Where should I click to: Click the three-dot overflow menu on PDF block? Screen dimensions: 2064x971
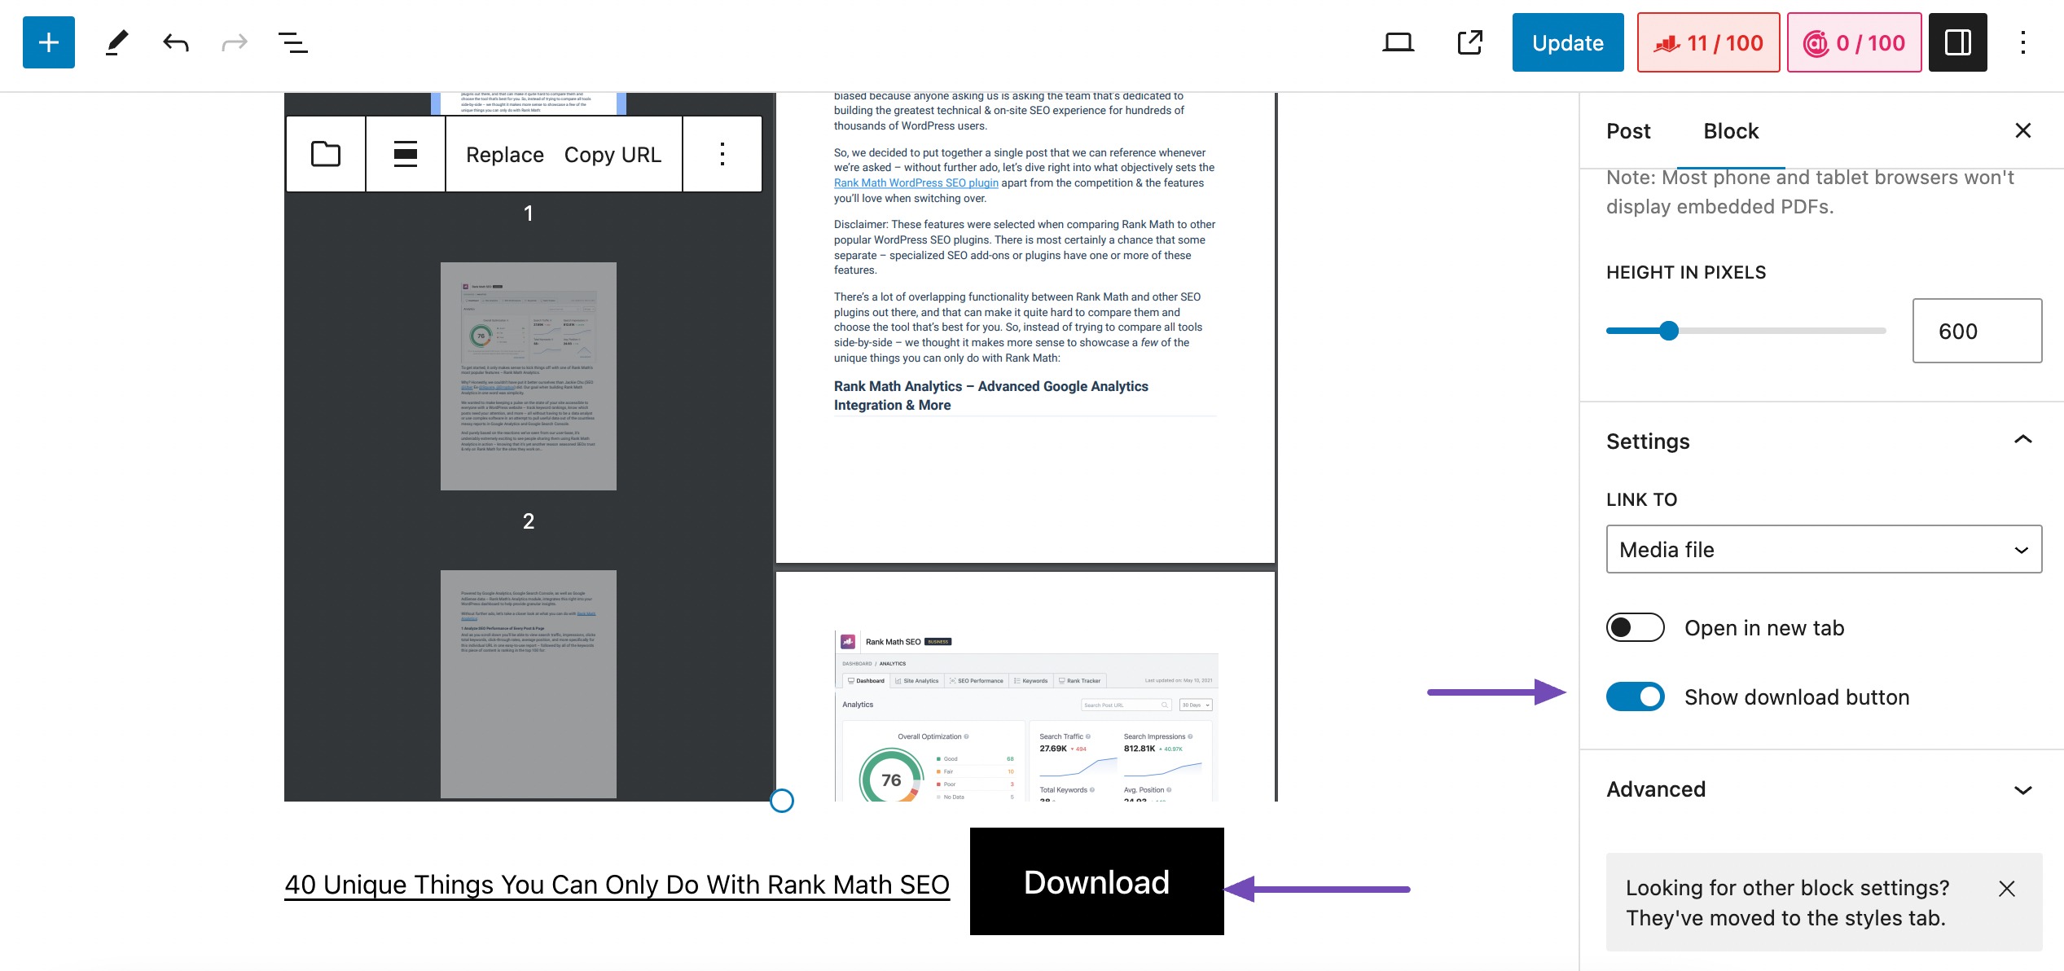[722, 154]
